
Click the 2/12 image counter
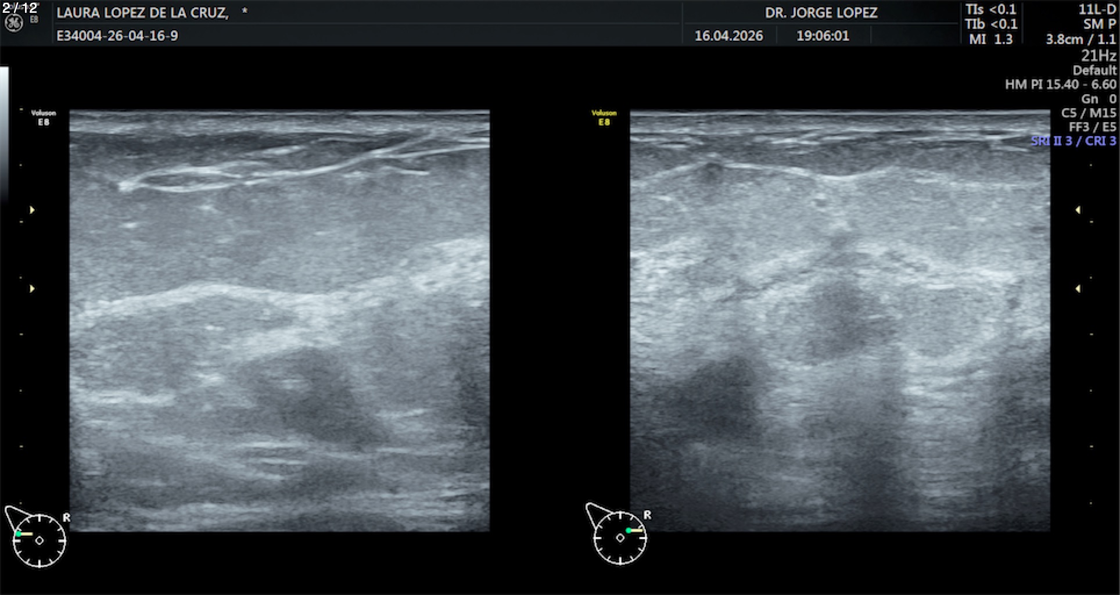tap(20, 8)
